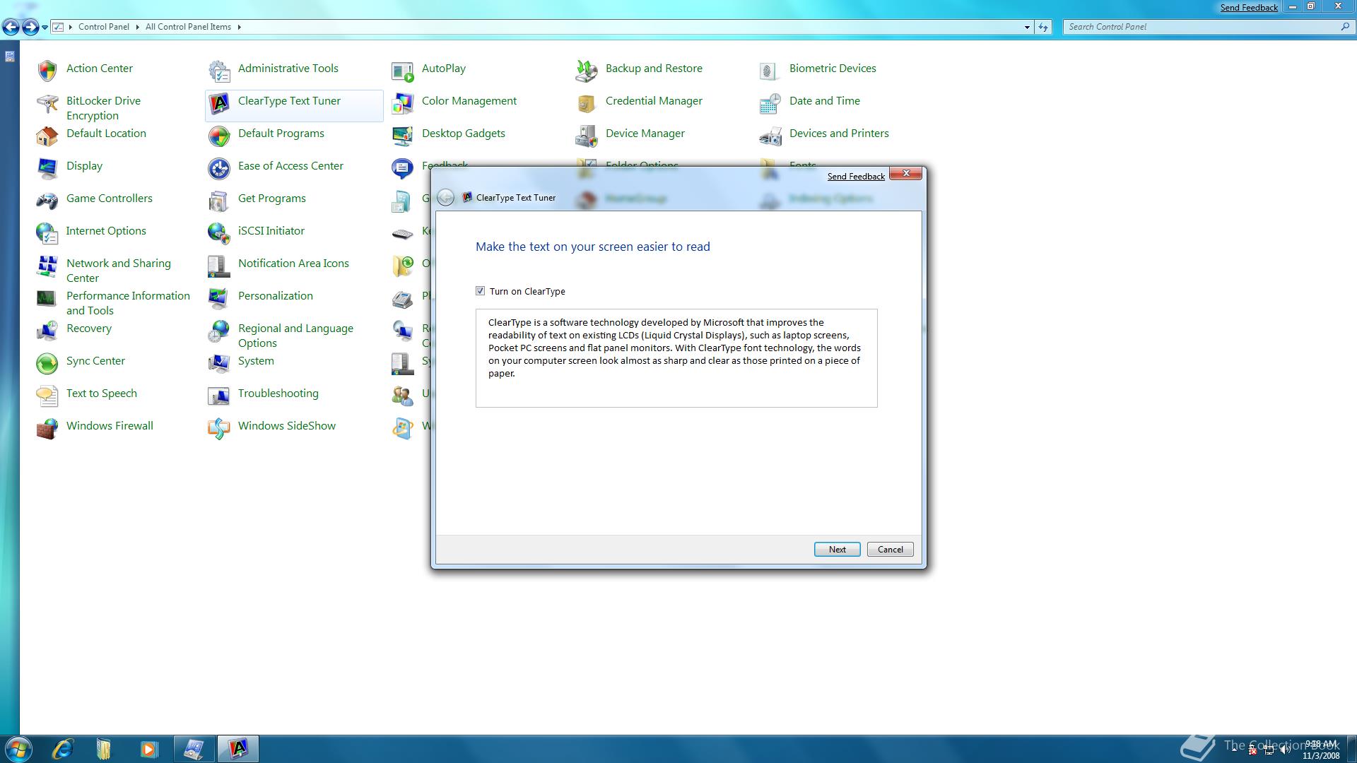Open Performance Information and Tools link

(128, 303)
